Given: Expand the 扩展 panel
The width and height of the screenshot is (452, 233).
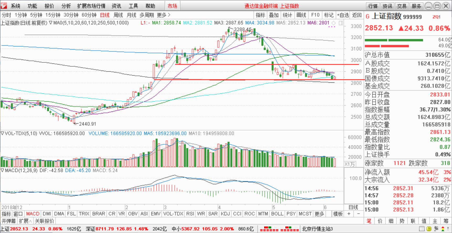Looking at the screenshot, I should (25, 221).
